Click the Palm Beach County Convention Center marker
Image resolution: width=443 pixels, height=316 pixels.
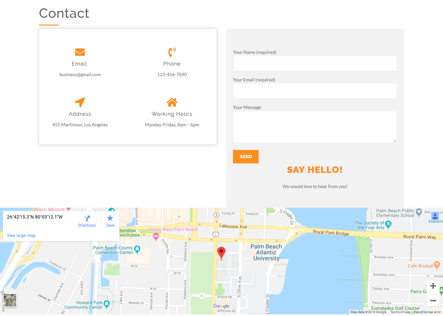click(137, 249)
